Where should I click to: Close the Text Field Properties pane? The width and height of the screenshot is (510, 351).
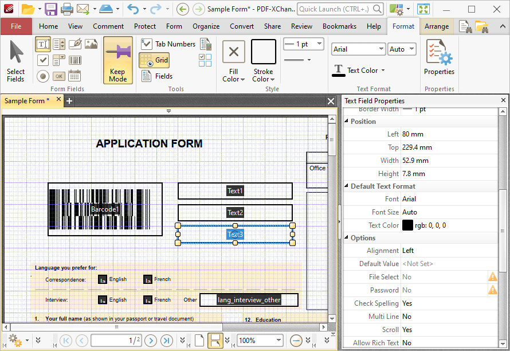coord(503,100)
